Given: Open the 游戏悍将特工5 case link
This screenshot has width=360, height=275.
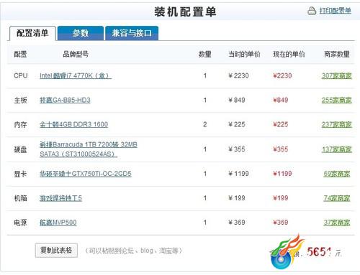Looking at the screenshot, I should coord(60,198).
